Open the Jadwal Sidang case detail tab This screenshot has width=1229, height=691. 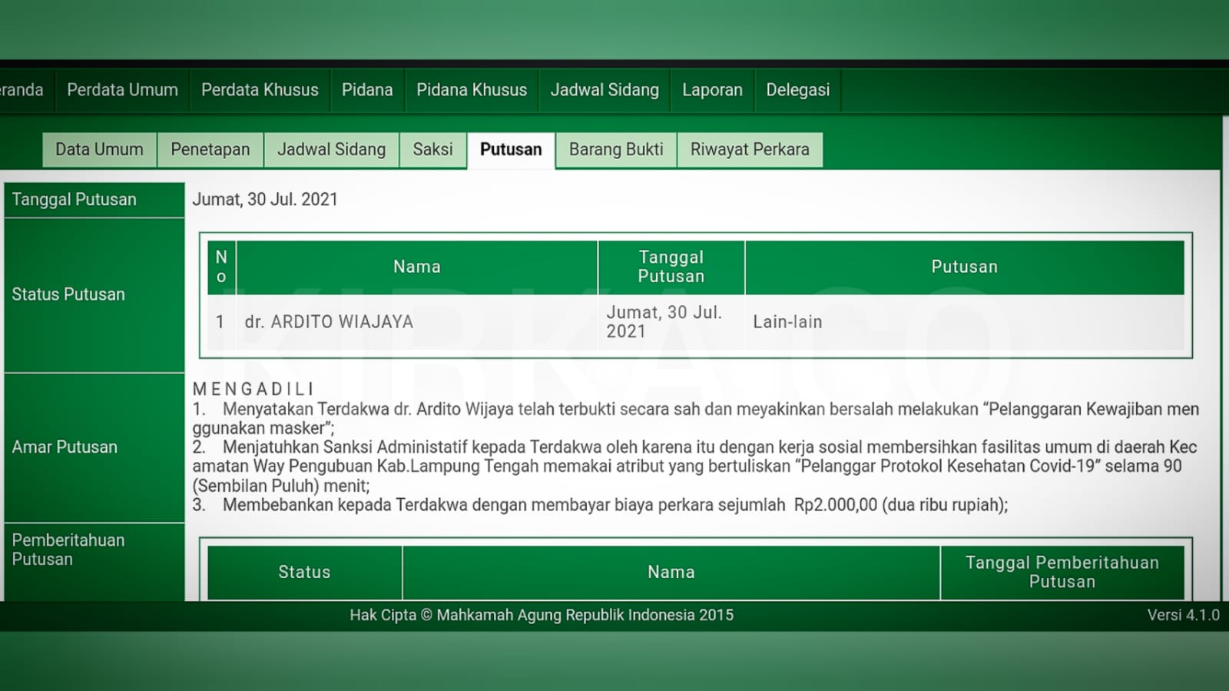coord(331,149)
